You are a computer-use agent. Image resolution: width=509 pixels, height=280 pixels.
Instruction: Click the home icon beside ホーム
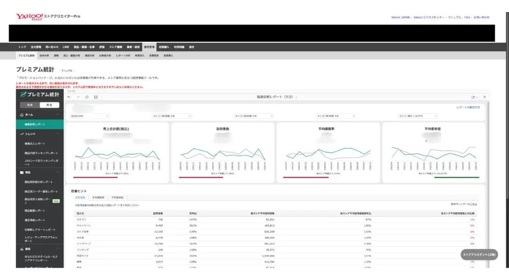pos(22,115)
